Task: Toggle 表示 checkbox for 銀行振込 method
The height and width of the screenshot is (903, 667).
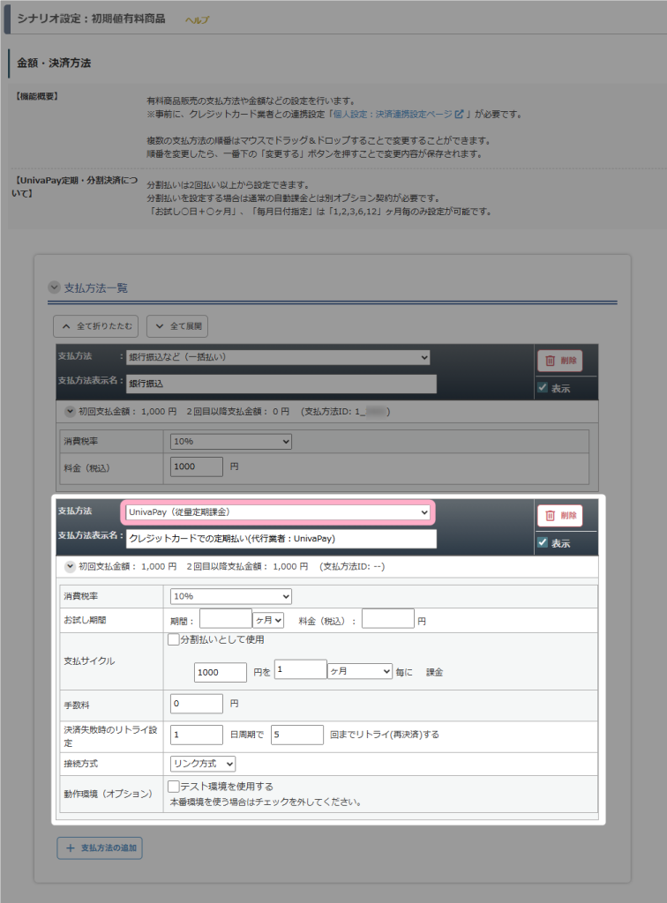Action: pyautogui.click(x=543, y=388)
